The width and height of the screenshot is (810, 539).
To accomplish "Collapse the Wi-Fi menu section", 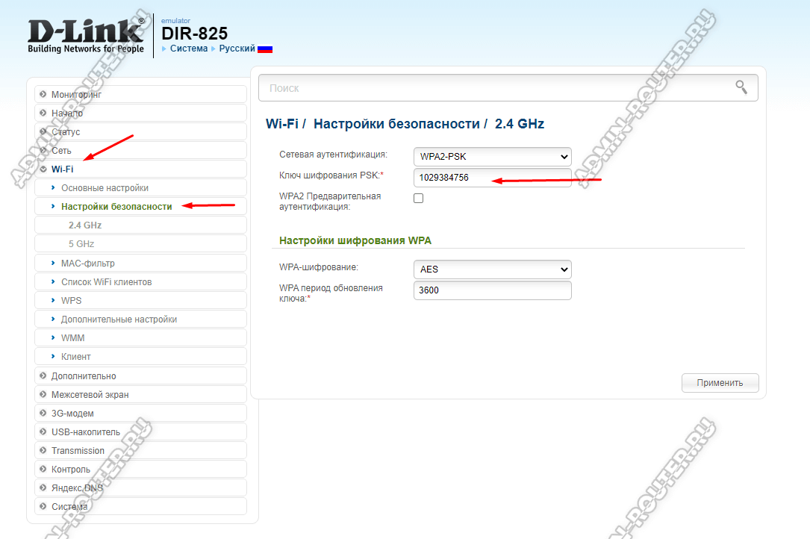I will (x=62, y=169).
